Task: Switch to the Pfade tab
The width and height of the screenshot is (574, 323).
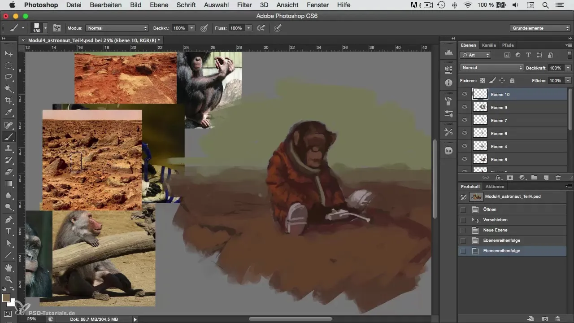Action: (508, 45)
